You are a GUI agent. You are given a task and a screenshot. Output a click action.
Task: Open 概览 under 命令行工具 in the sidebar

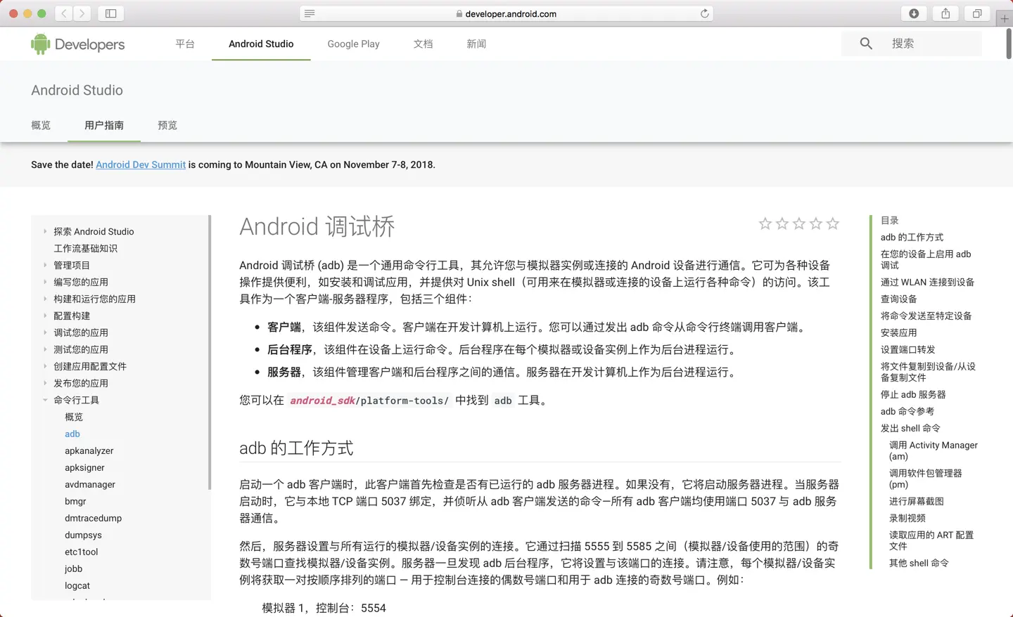pyautogui.click(x=74, y=417)
